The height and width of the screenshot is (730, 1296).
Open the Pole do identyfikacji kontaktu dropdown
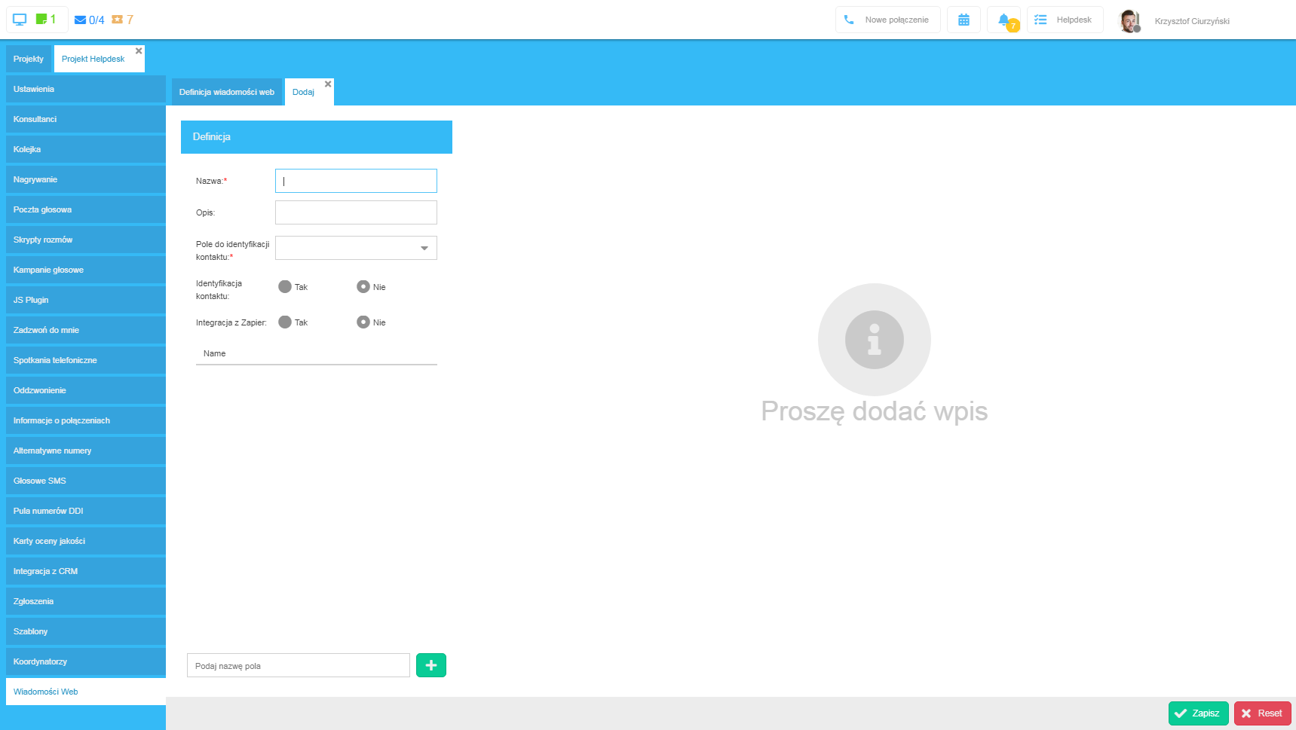356,248
